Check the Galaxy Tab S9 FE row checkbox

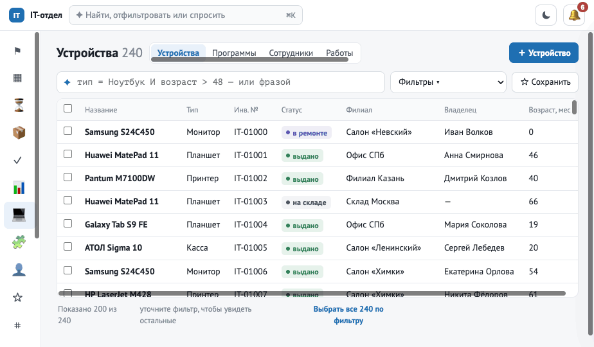[x=67, y=224]
